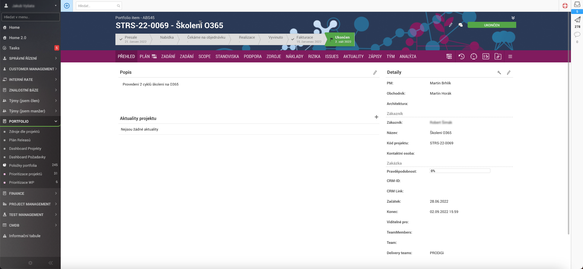Add a new item to Aktuality projektu

376,117
